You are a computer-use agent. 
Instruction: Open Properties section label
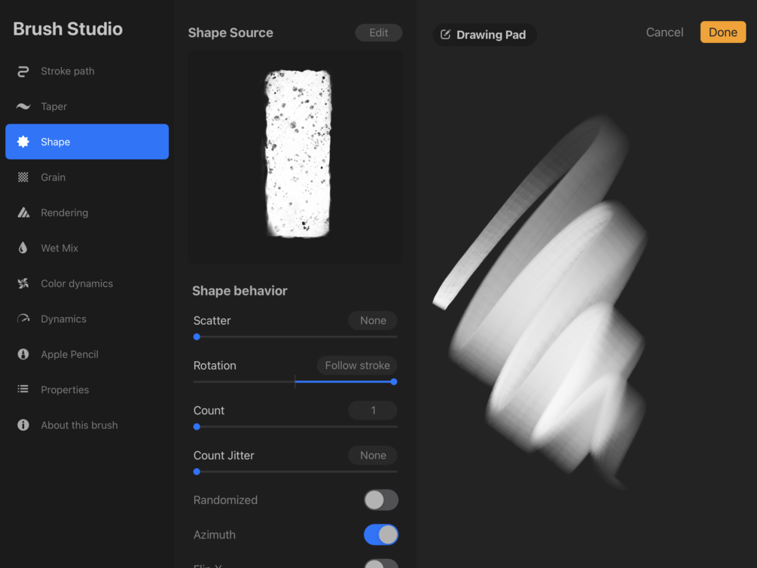point(65,389)
